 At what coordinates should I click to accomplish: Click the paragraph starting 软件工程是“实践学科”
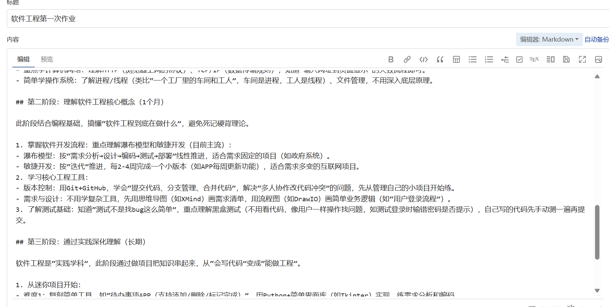pyautogui.click(x=159, y=263)
